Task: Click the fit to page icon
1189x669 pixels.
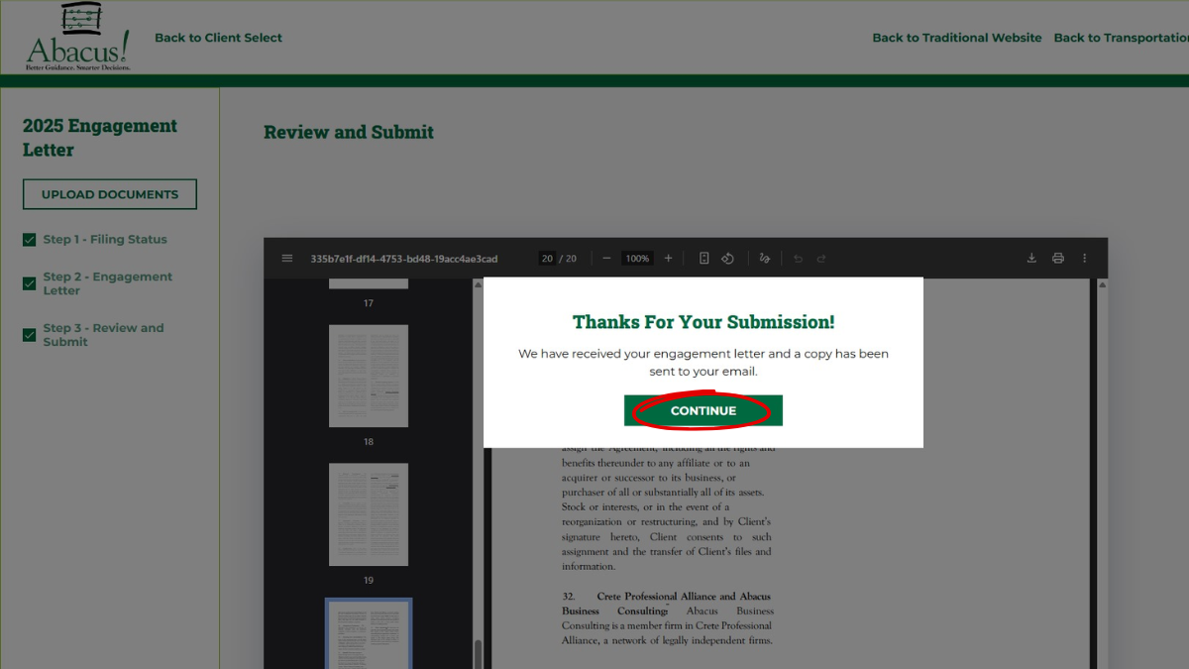Action: (x=704, y=259)
